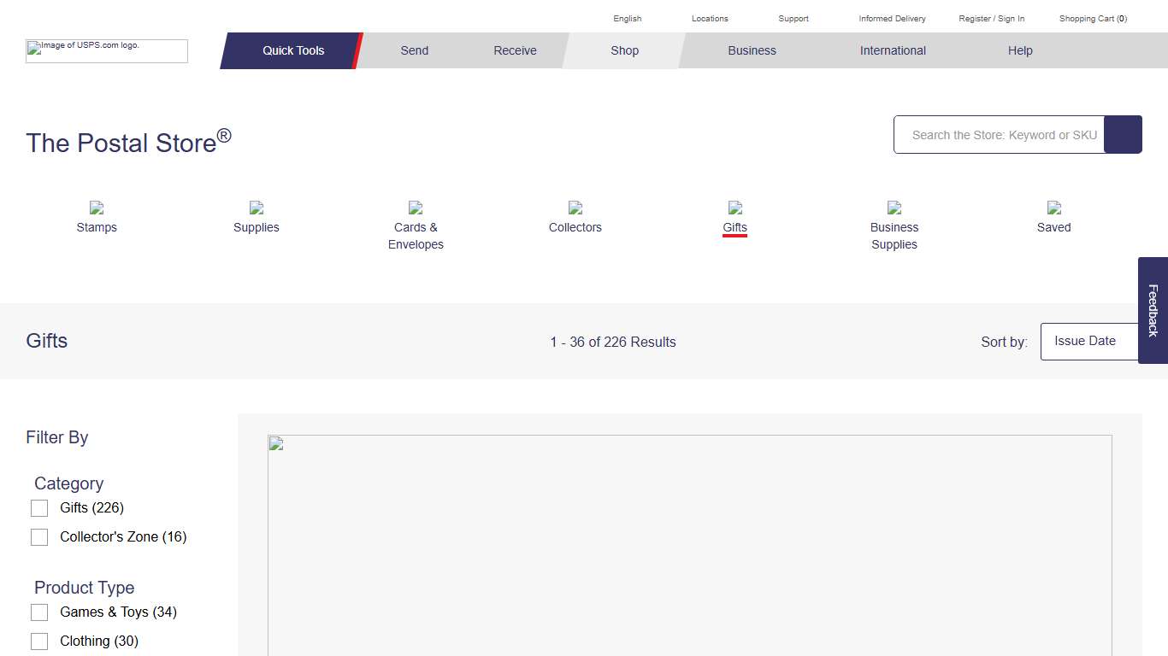Open the Collectors category icon

(x=575, y=208)
